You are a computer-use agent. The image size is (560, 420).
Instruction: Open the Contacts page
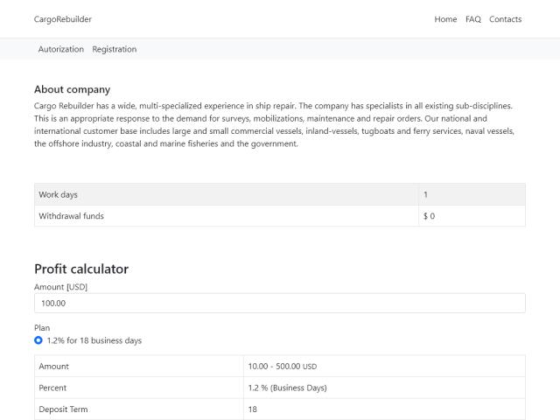point(505,19)
